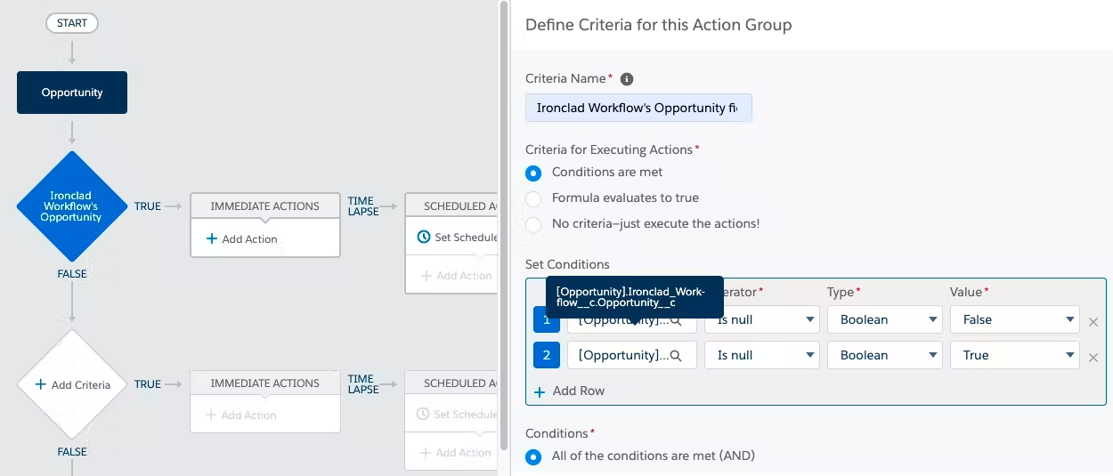
Task: Click the first TIME LAPSE label
Action: pyautogui.click(x=363, y=206)
